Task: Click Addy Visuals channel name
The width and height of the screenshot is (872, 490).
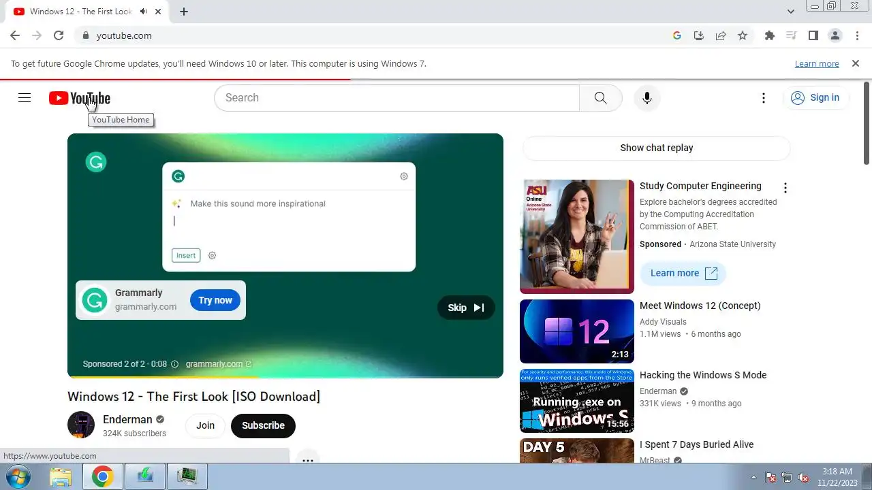Action: (x=663, y=322)
